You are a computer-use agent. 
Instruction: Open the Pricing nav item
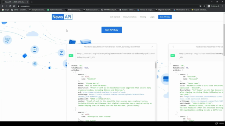tap(143, 17)
